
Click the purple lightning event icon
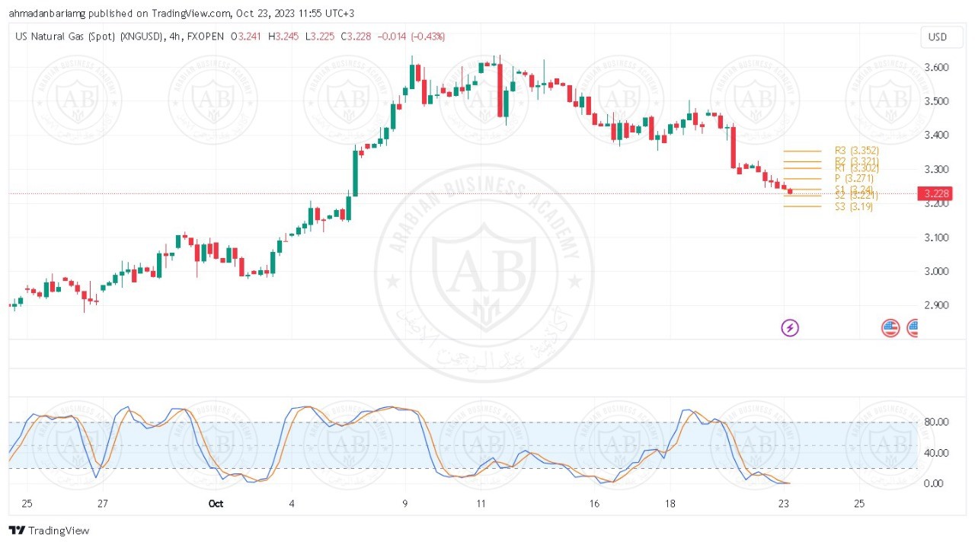click(790, 328)
